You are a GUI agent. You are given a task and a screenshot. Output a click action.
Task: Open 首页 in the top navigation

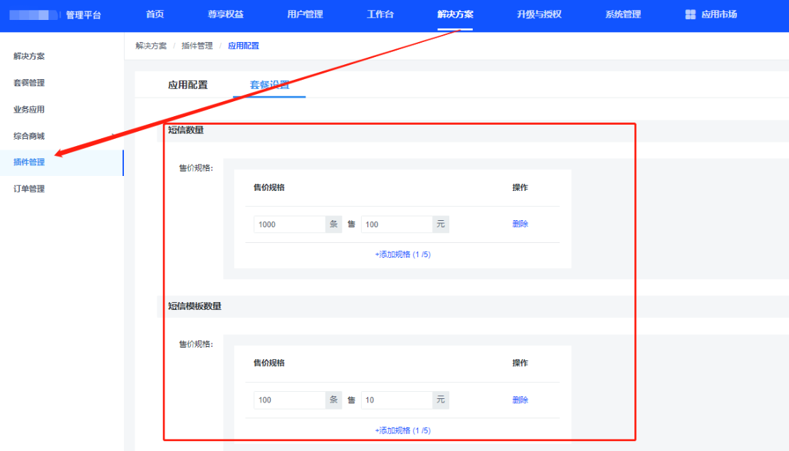155,14
